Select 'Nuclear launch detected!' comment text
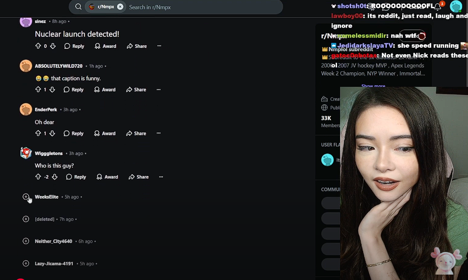 pyautogui.click(x=77, y=34)
